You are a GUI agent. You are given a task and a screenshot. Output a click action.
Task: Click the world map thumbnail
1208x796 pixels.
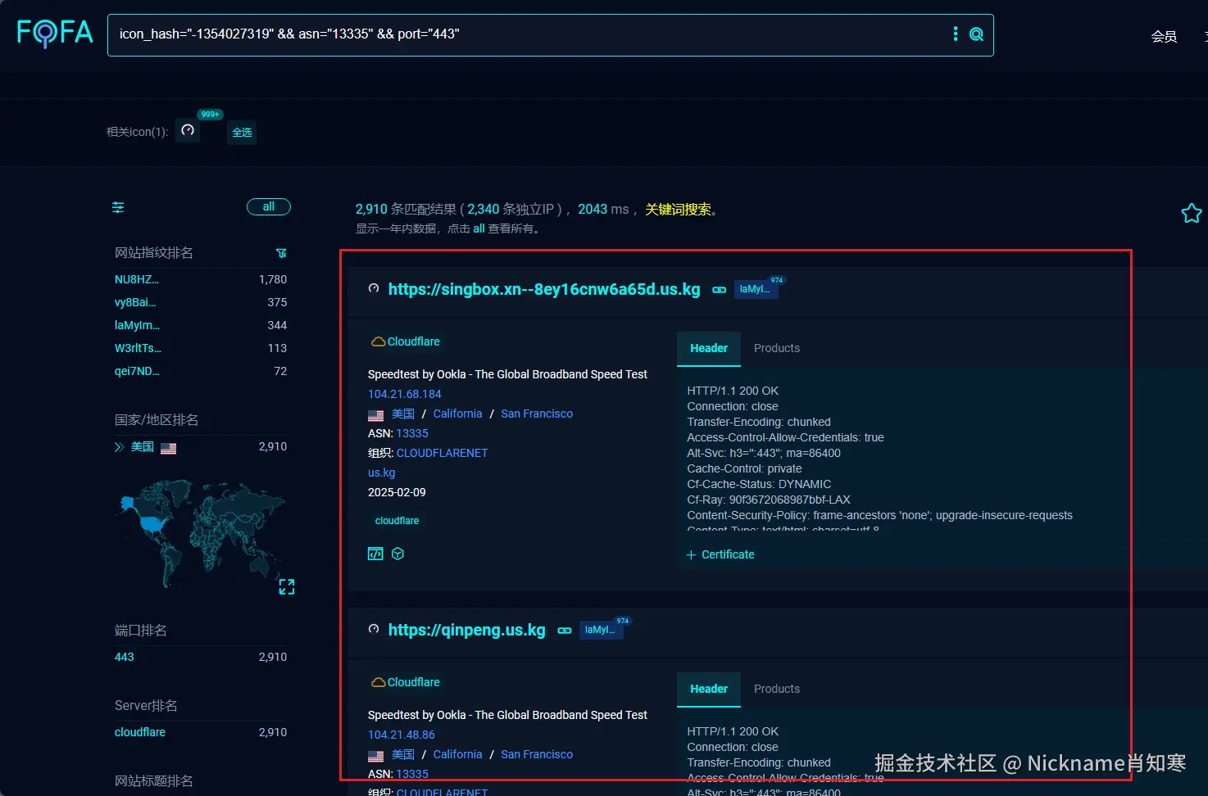202,532
